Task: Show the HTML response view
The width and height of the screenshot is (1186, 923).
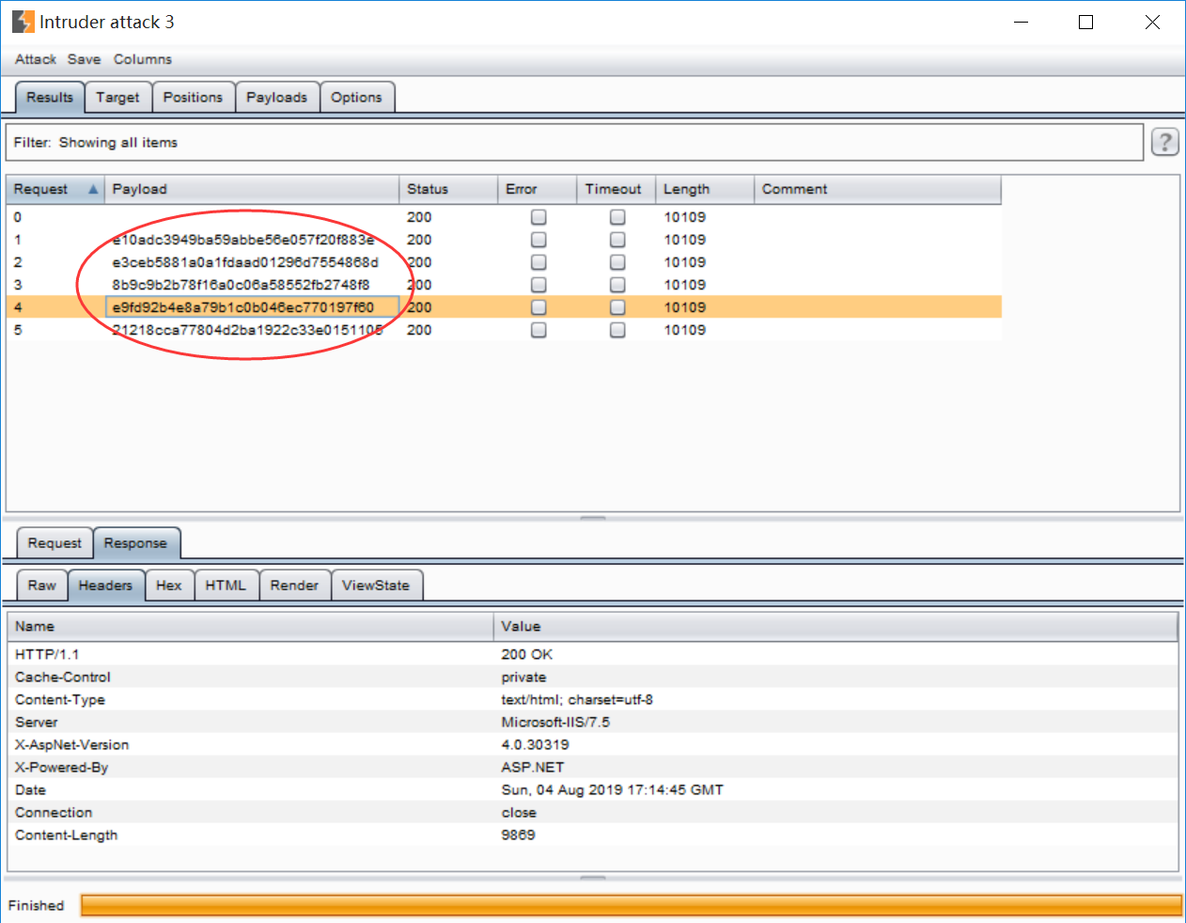Action: point(226,585)
